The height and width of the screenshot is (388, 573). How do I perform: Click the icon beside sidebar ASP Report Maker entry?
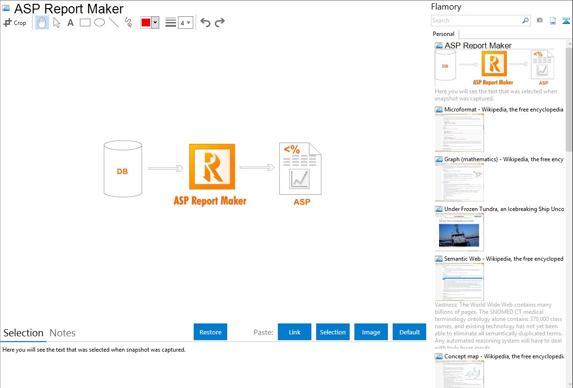coord(439,46)
